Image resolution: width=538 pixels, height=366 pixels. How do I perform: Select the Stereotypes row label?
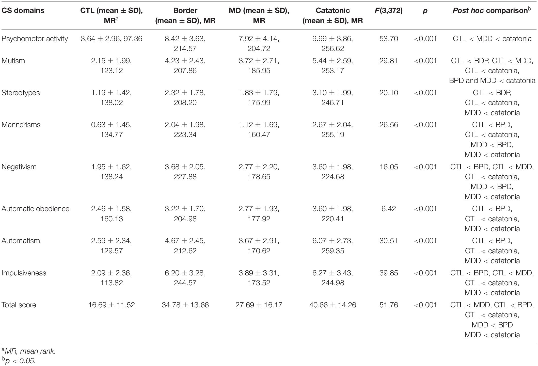pyautogui.click(x=21, y=93)
